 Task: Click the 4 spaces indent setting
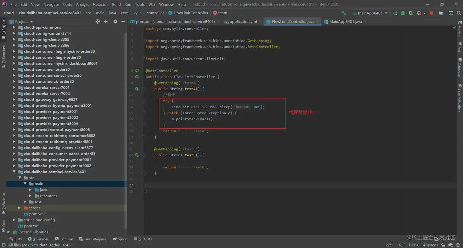point(430,245)
